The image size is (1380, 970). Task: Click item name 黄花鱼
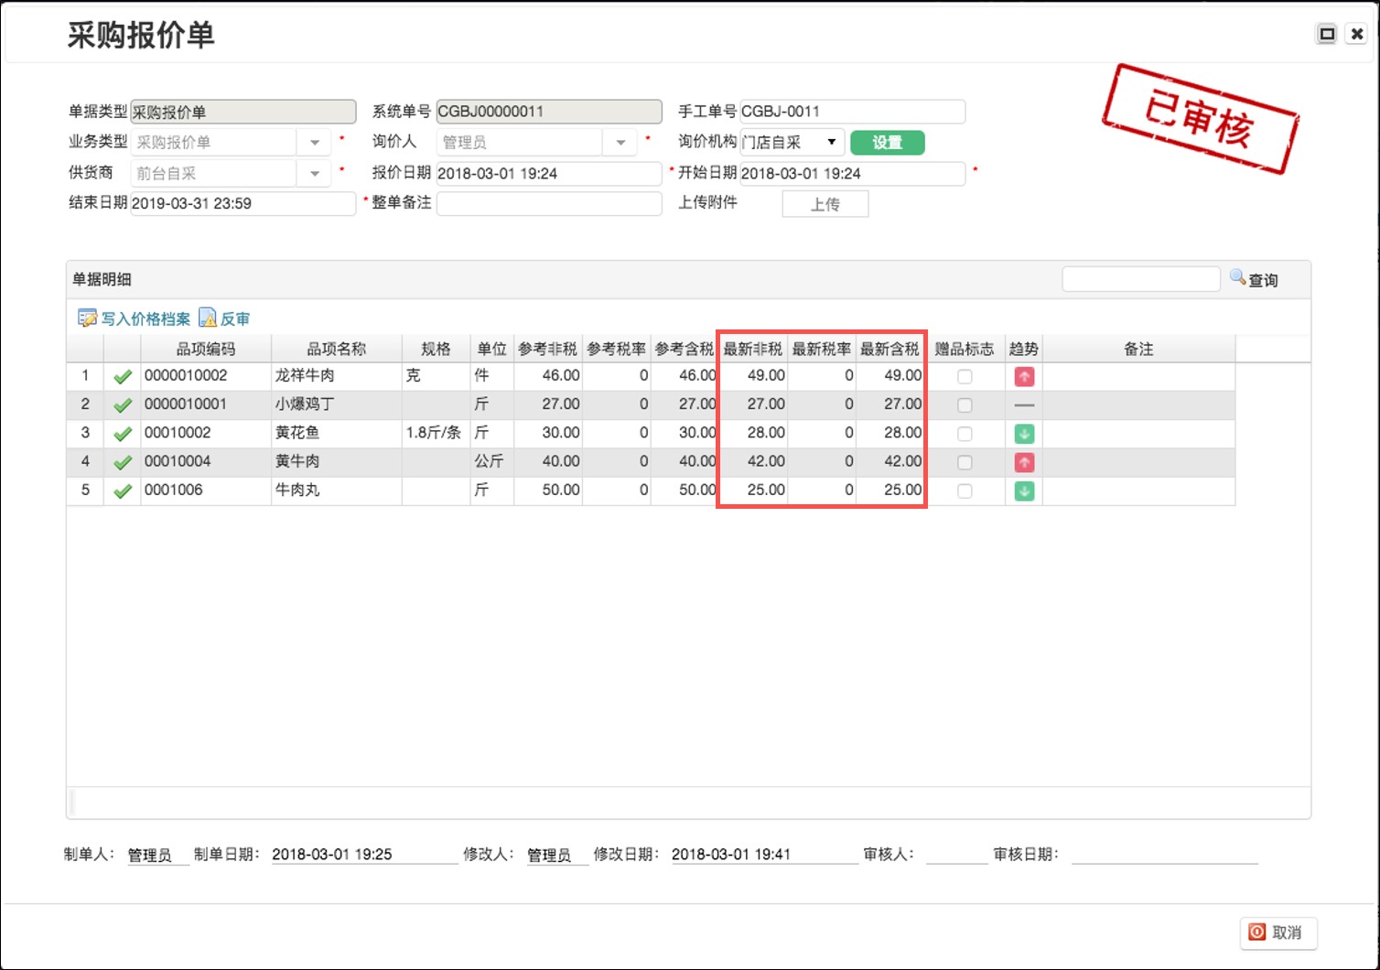click(x=297, y=432)
